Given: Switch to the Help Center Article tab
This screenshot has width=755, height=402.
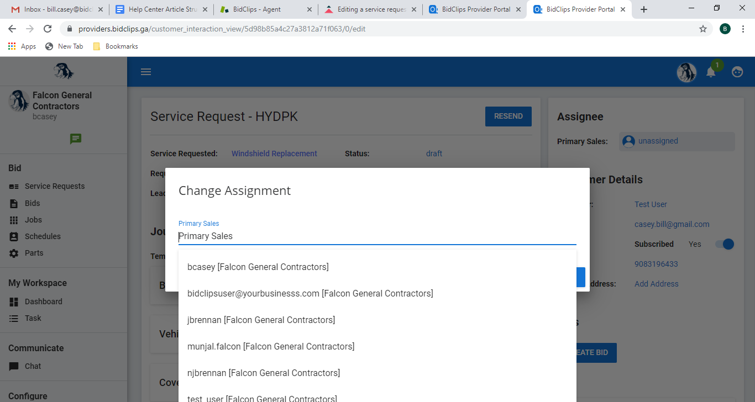Looking at the screenshot, I should coord(161,9).
